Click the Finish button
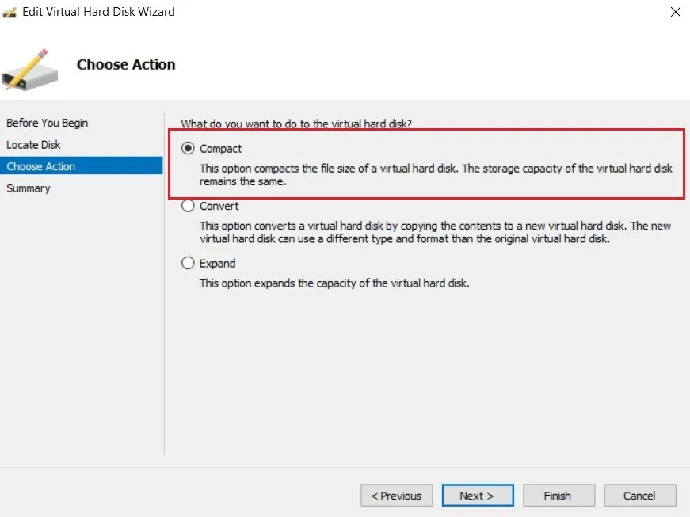This screenshot has width=690, height=517. (557, 496)
